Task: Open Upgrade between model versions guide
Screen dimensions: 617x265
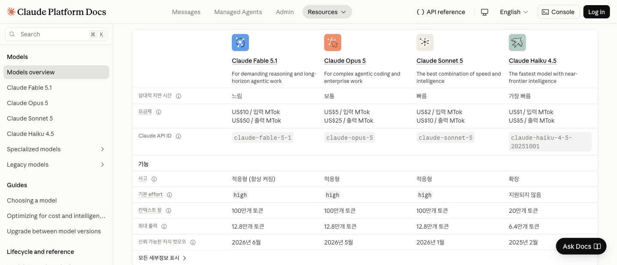Action: click(56, 231)
